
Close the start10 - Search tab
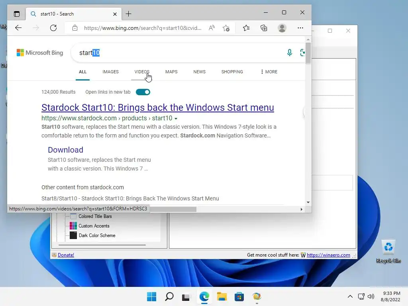pyautogui.click(x=115, y=14)
